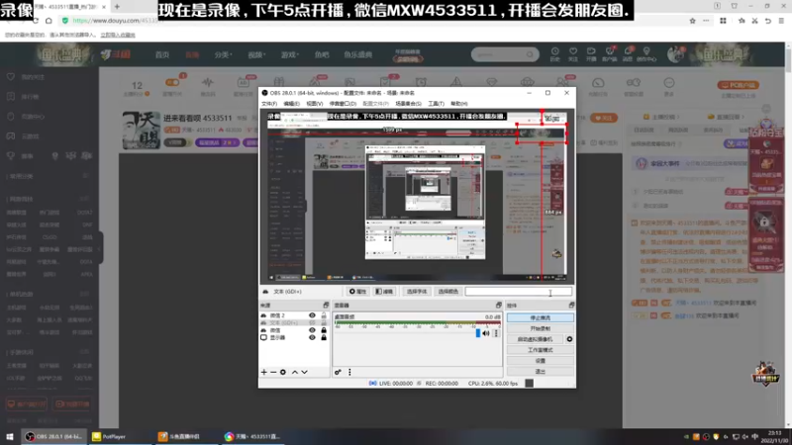
Task: Open Douyu 历史 history clock icon
Action: tap(555, 54)
